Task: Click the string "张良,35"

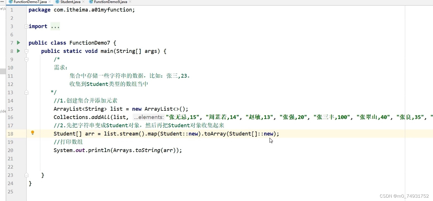Action: pyautogui.click(x=410, y=117)
